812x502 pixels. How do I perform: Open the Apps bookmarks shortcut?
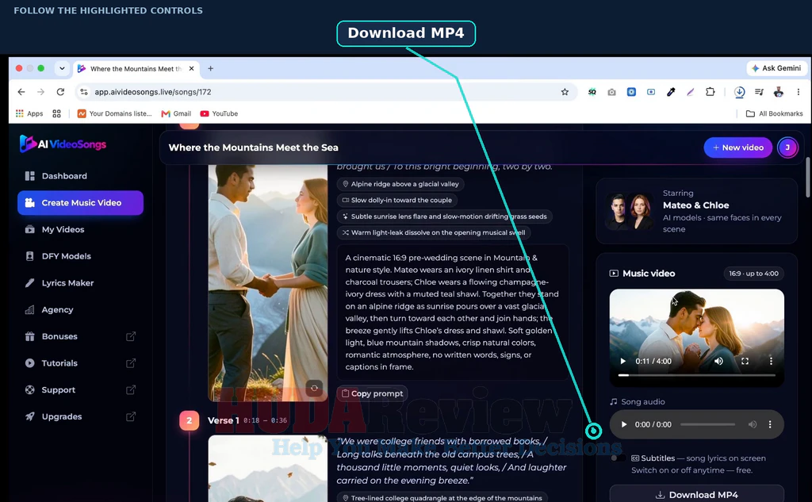point(29,113)
